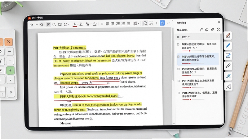Image resolution: width=248 pixels, height=139 pixels.
Task: Select the blue signature pen on side strip
Action: point(228,76)
